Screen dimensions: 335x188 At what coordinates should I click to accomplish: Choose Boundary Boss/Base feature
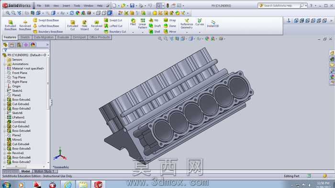click(48, 32)
